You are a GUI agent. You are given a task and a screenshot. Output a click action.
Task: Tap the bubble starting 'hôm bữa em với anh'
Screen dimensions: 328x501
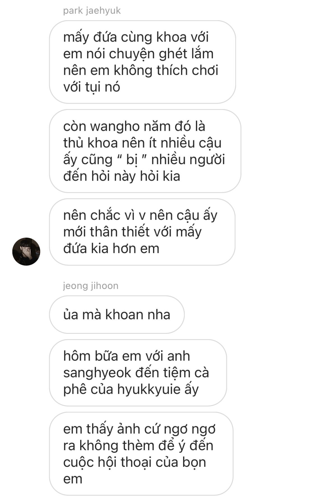click(x=138, y=373)
